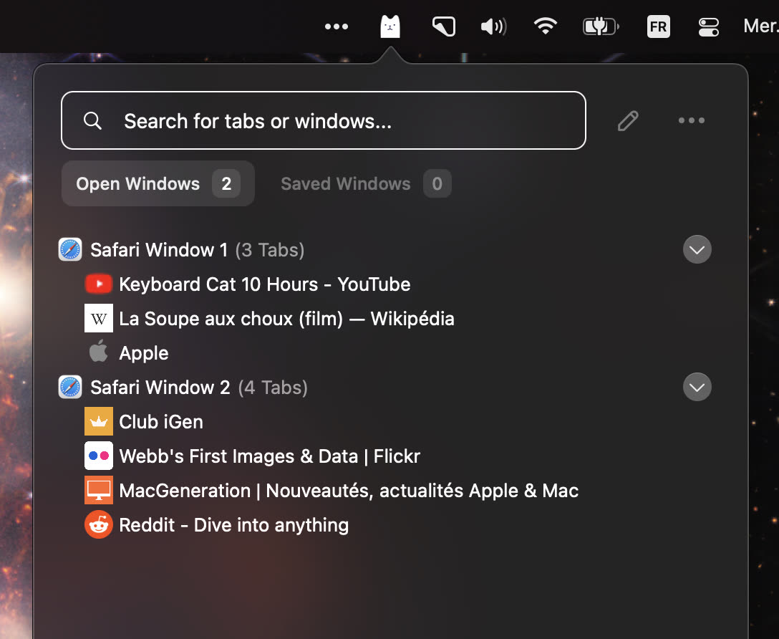Click the Flickr favicon
Viewport: 779px width, 639px height.
click(x=99, y=456)
